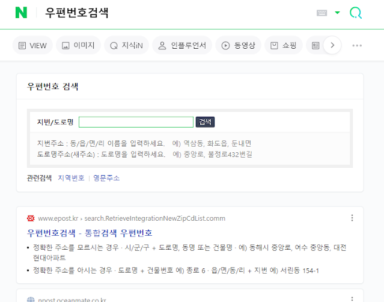Viewport: 384px width, 302px height.
Task: Click the green search magnifier icon
Action: [356, 13]
